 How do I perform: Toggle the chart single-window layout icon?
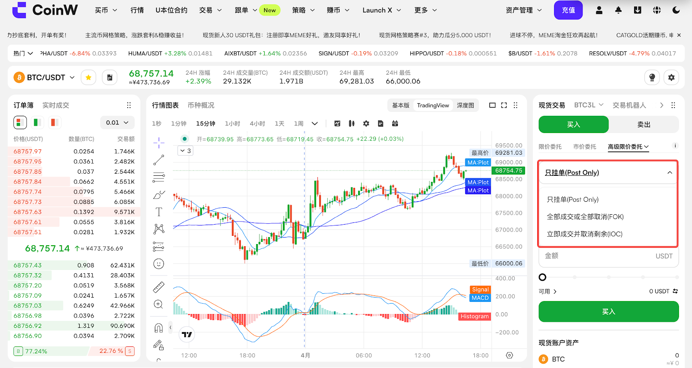tap(492, 105)
